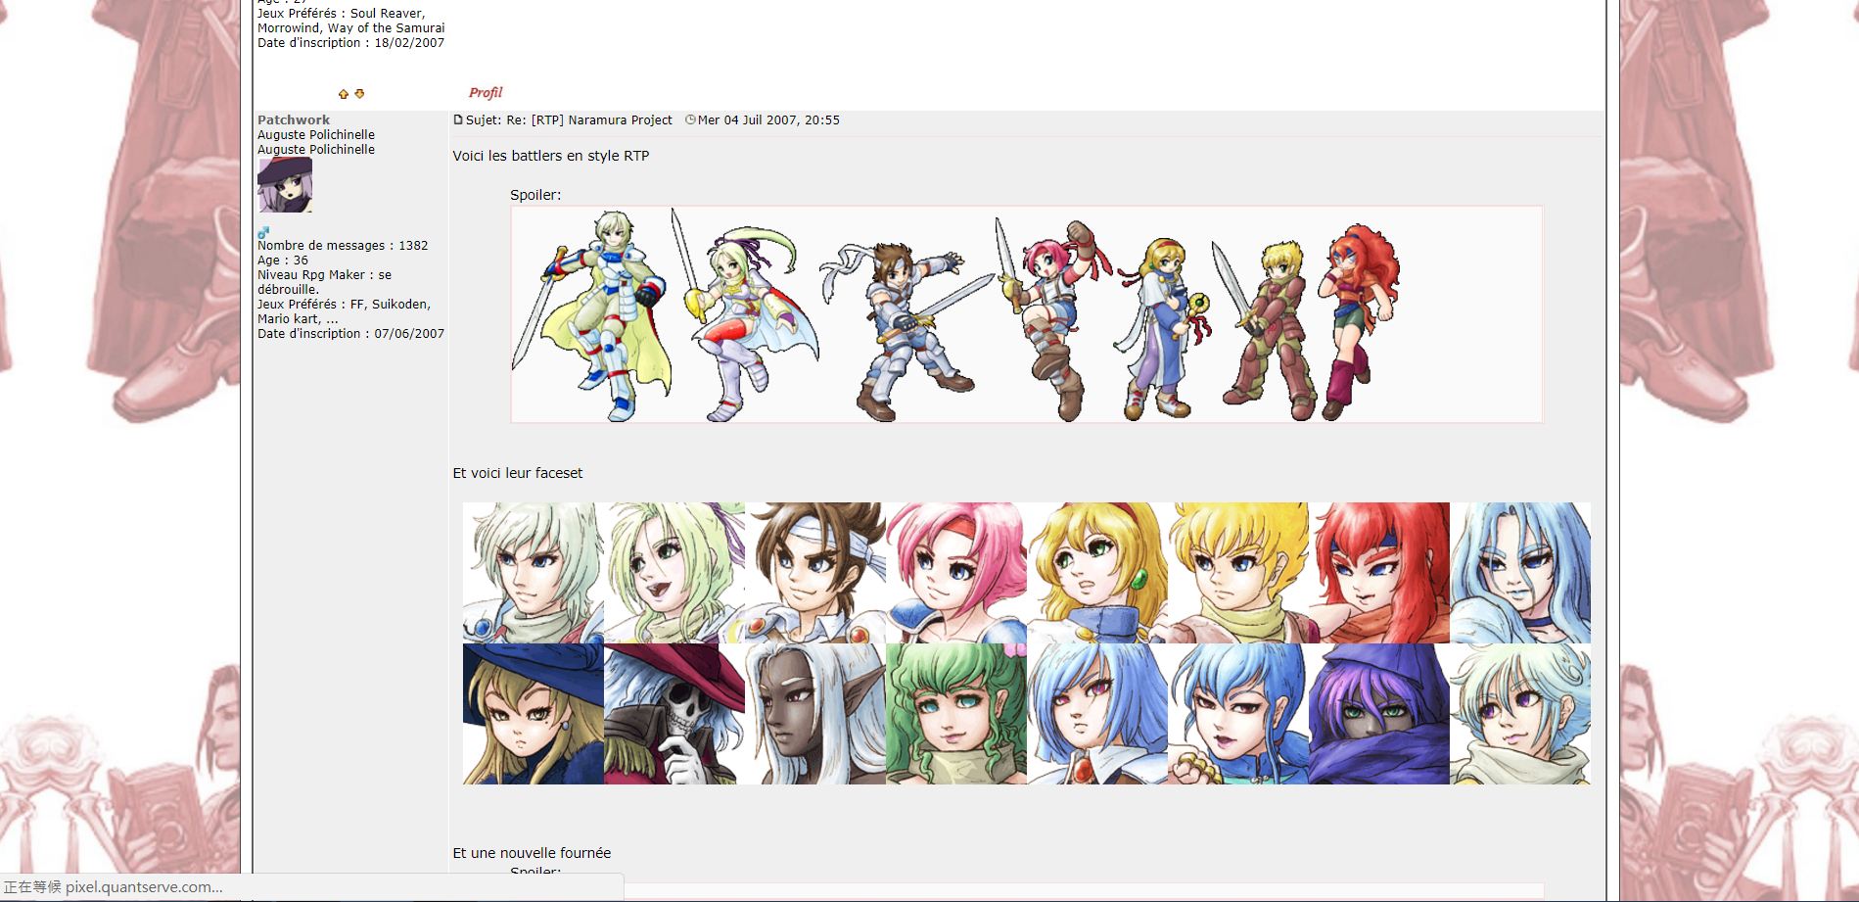
Task: Click the green-haired swordswoman battler sprite
Action: click(746, 315)
